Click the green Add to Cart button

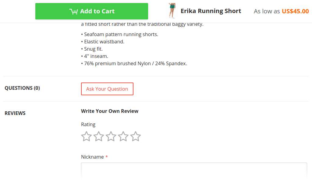(x=91, y=11)
